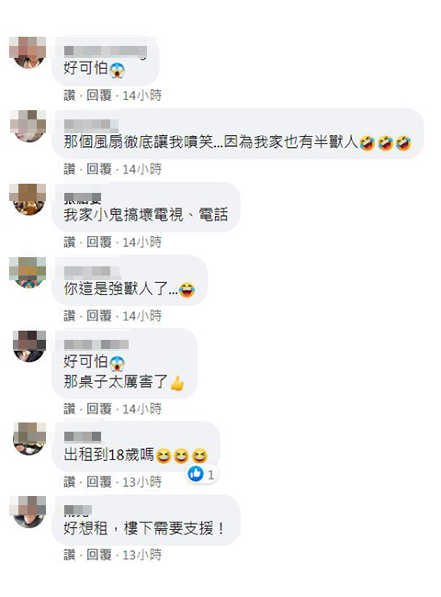Reply to the 那個風扇 comment
Viewport: 441px width, 597px height.
(x=99, y=169)
